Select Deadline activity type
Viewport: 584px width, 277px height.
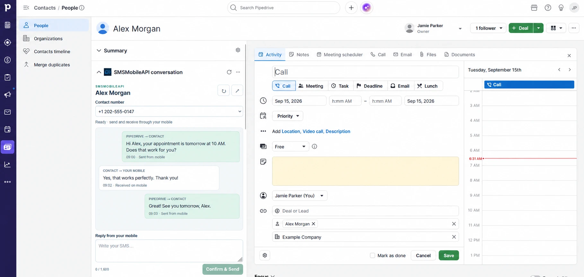tap(370, 86)
